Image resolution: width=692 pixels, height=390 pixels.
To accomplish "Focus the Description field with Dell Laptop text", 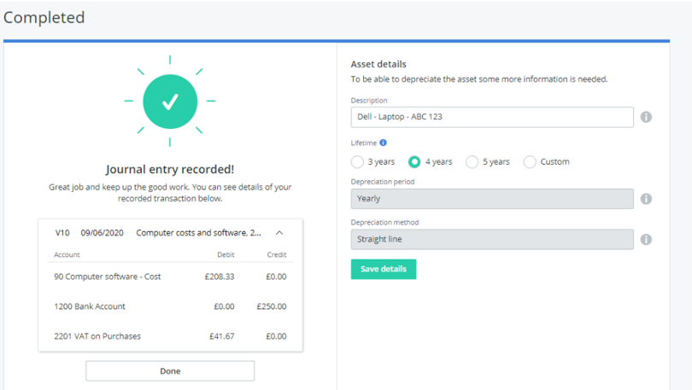I will [492, 117].
